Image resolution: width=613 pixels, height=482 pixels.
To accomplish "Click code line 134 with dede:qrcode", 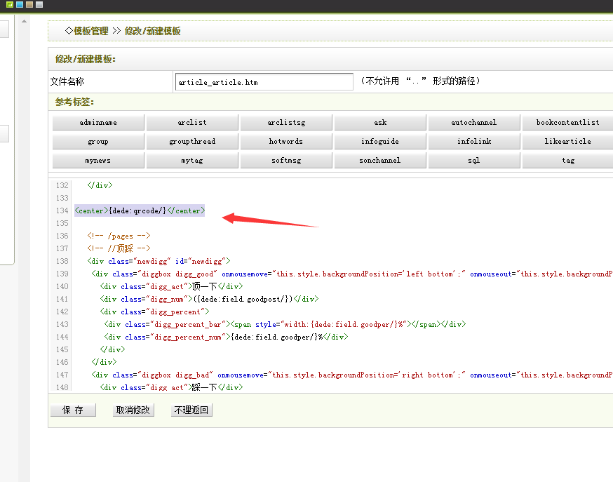I will click(140, 210).
